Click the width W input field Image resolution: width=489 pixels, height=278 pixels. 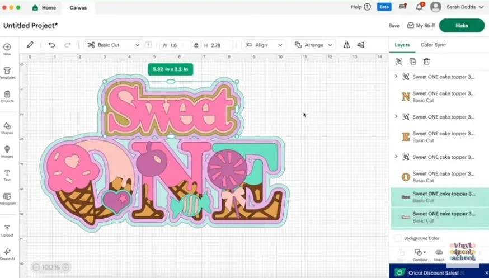(175, 45)
